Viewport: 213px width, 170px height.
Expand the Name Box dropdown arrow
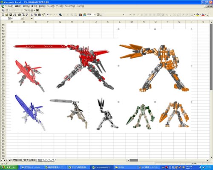[x=22, y=18]
